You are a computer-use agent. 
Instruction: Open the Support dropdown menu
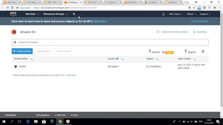point(205,14)
